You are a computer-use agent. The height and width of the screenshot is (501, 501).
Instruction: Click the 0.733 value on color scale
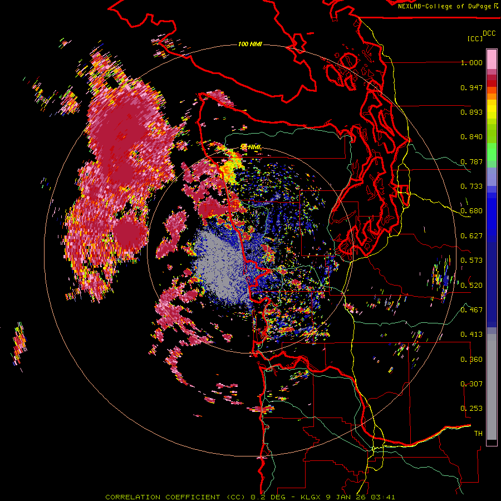(x=471, y=186)
